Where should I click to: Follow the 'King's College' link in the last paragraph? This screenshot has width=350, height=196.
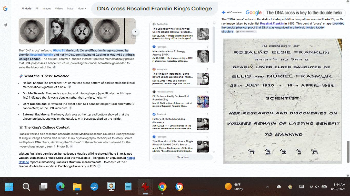(77, 160)
